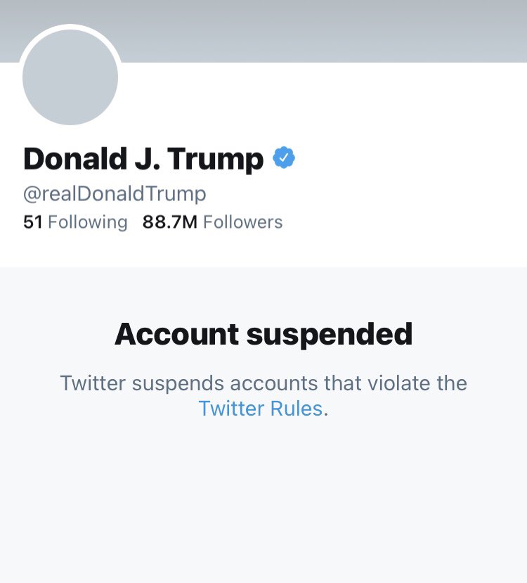
Task: Click the @realDonaldTrump handle
Action: [x=115, y=194]
